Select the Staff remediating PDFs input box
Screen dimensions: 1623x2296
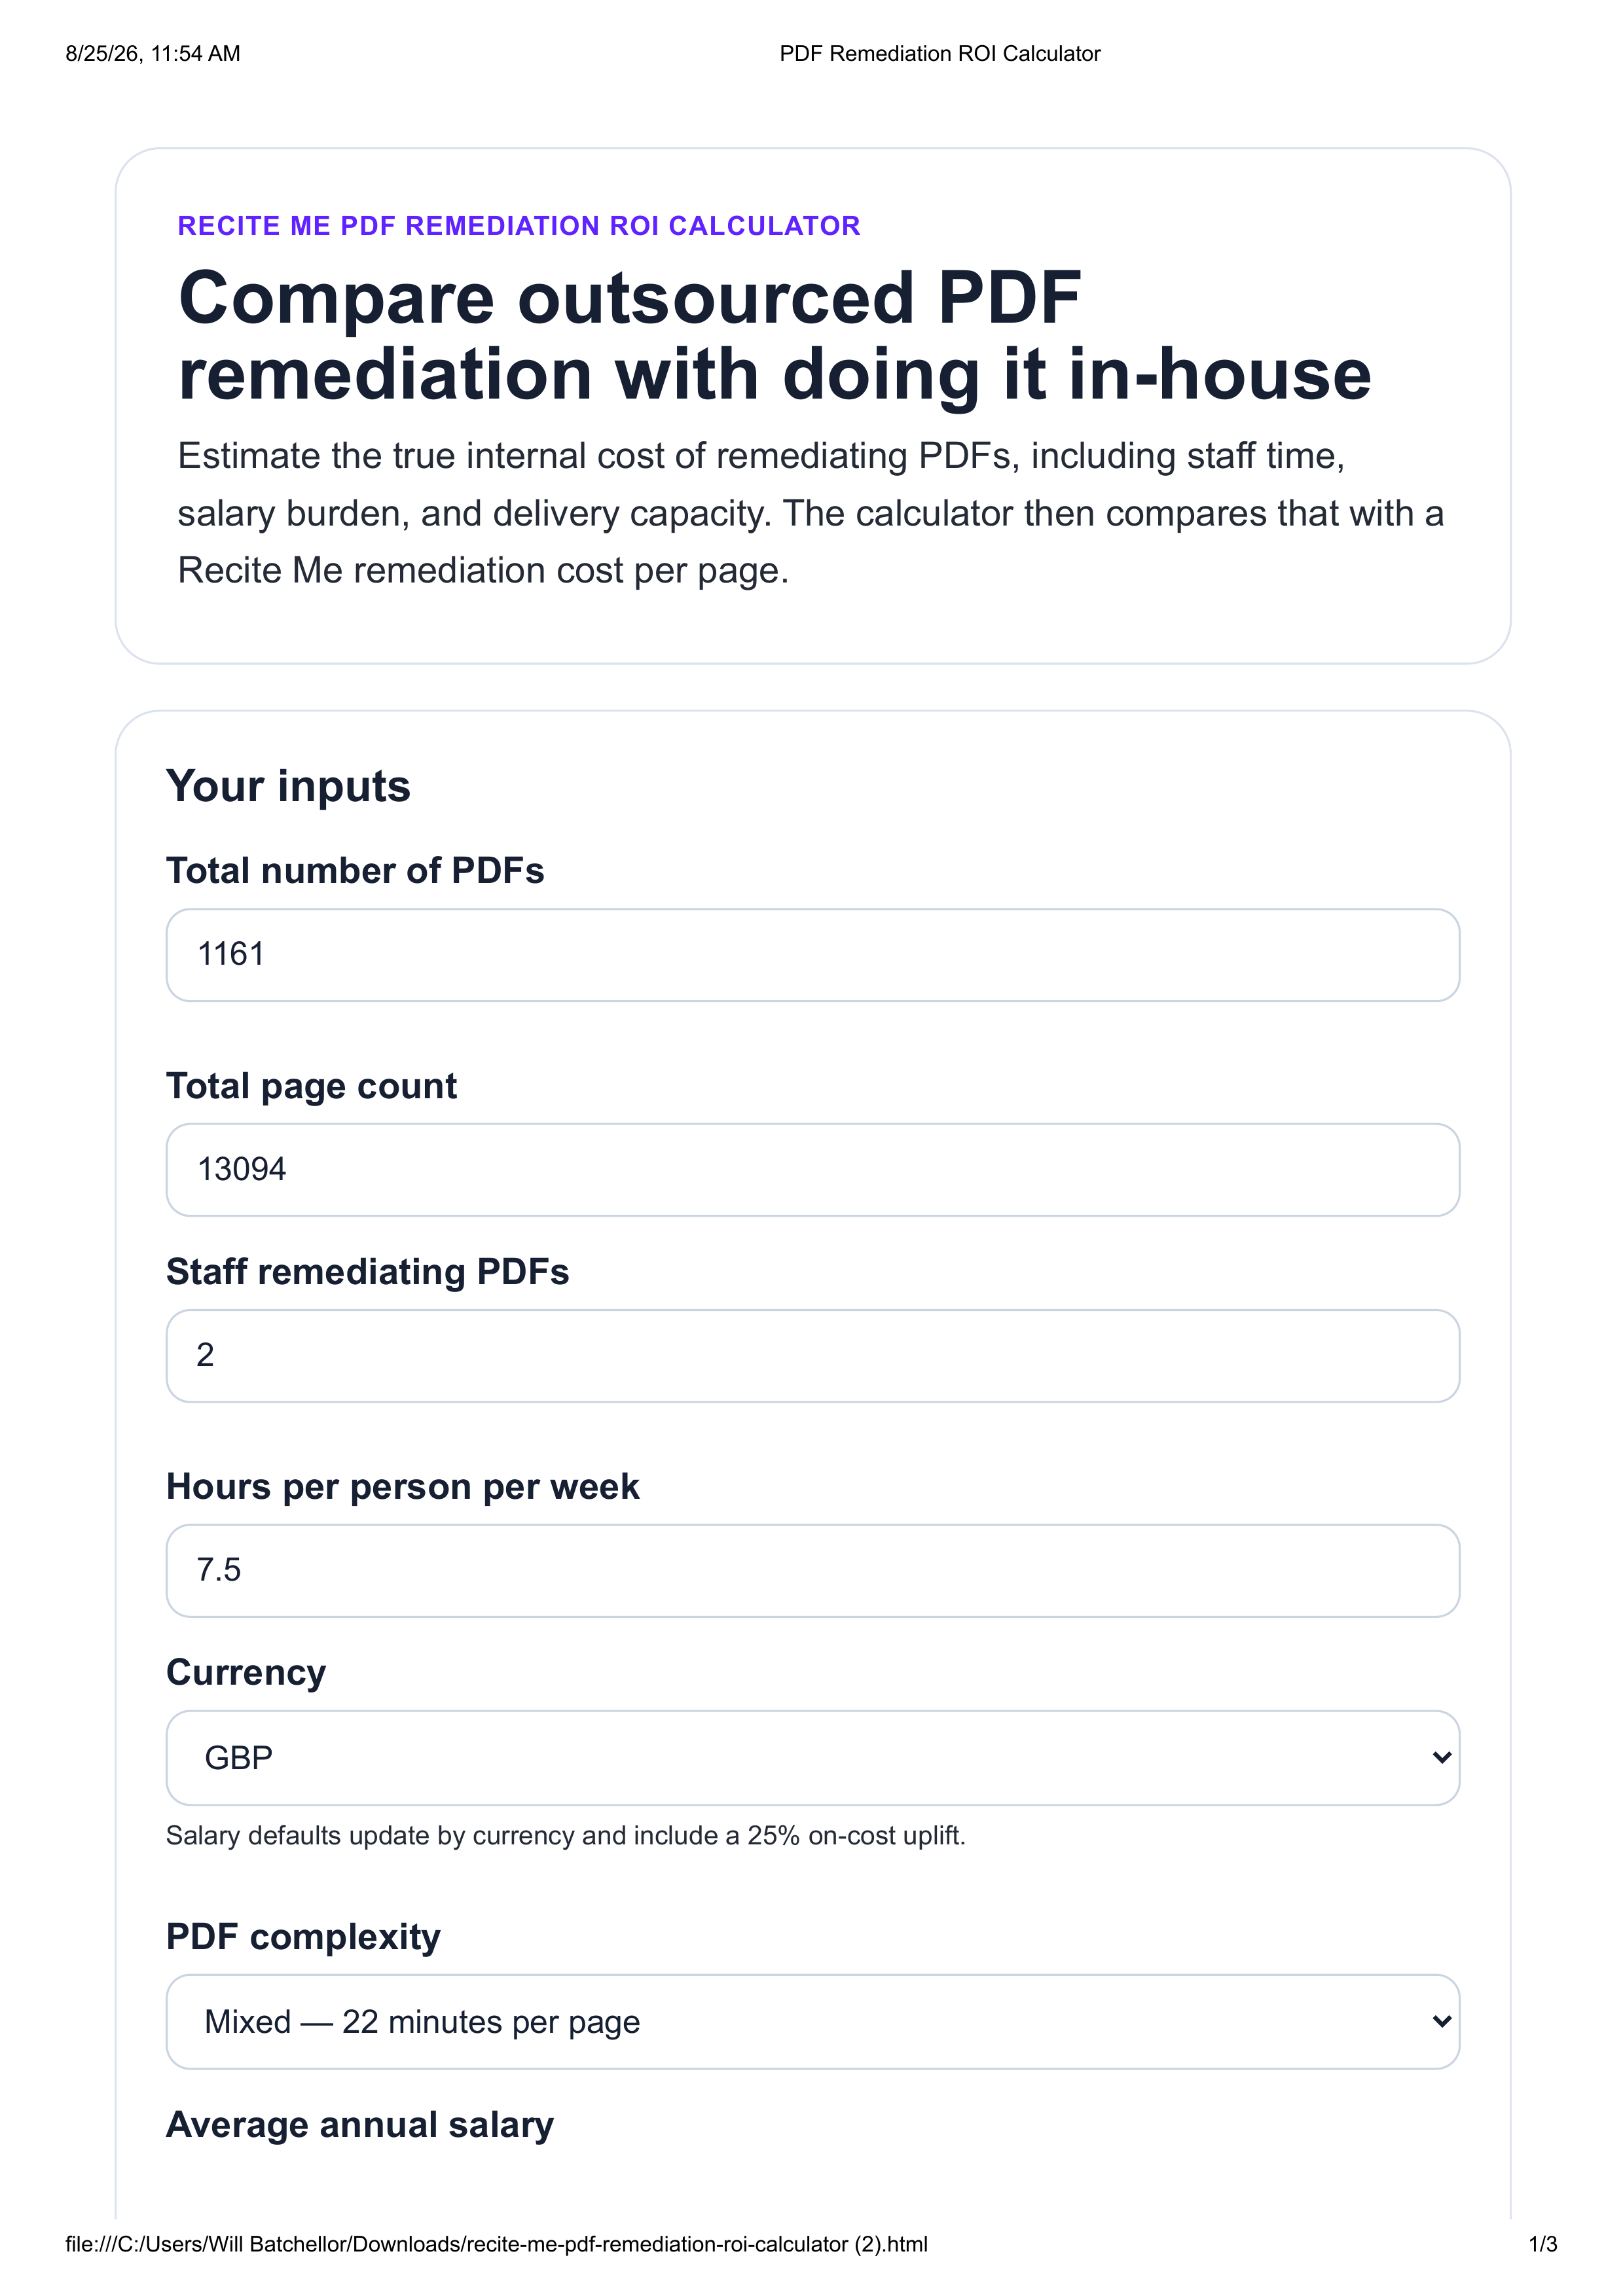pyautogui.click(x=812, y=1355)
